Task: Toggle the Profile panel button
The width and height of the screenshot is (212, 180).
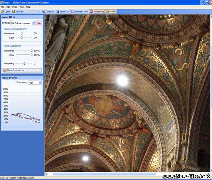Action: [x=111, y=12]
